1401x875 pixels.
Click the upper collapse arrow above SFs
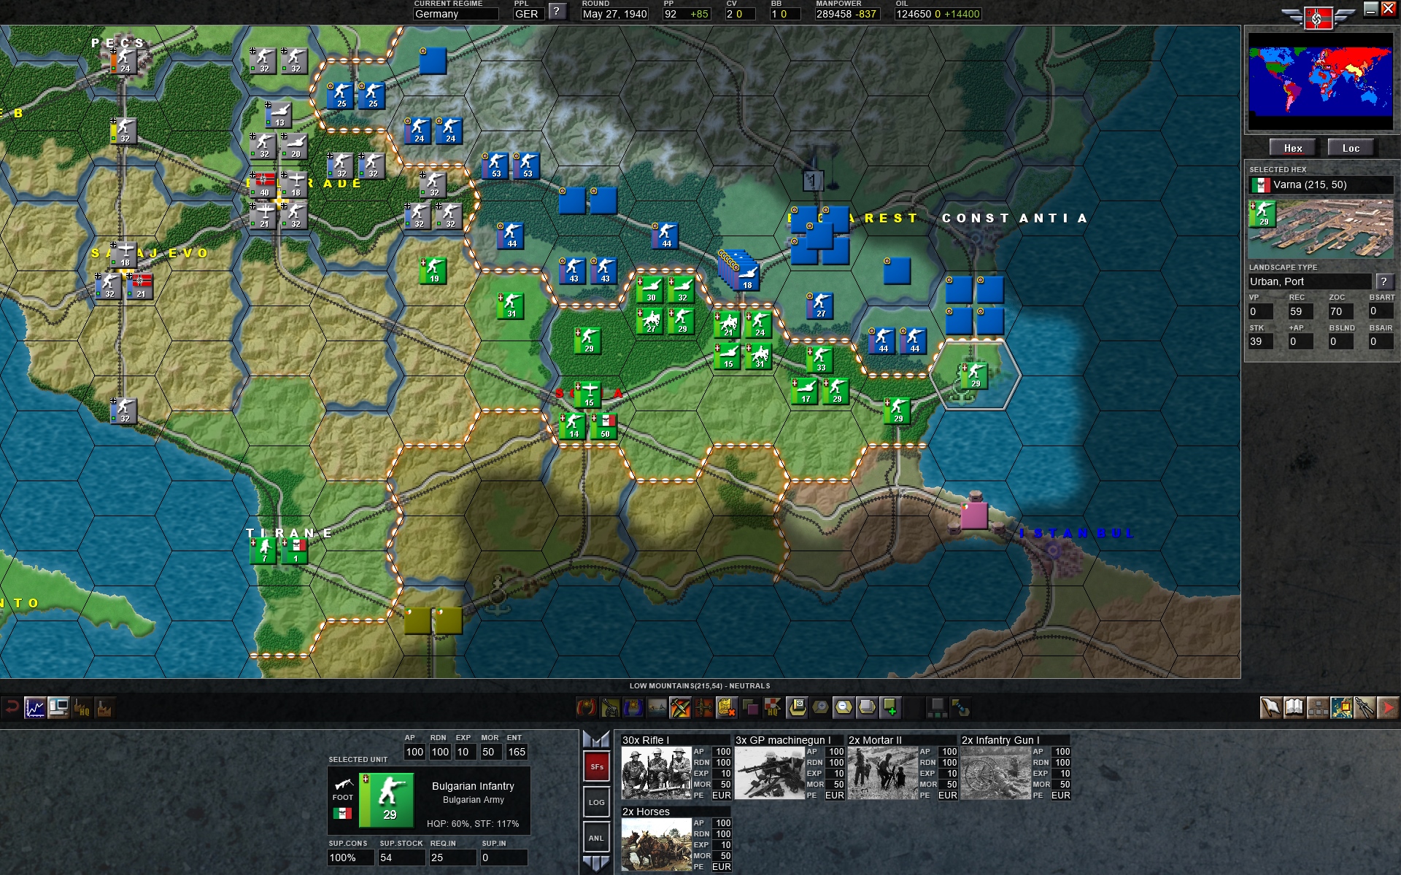(596, 739)
